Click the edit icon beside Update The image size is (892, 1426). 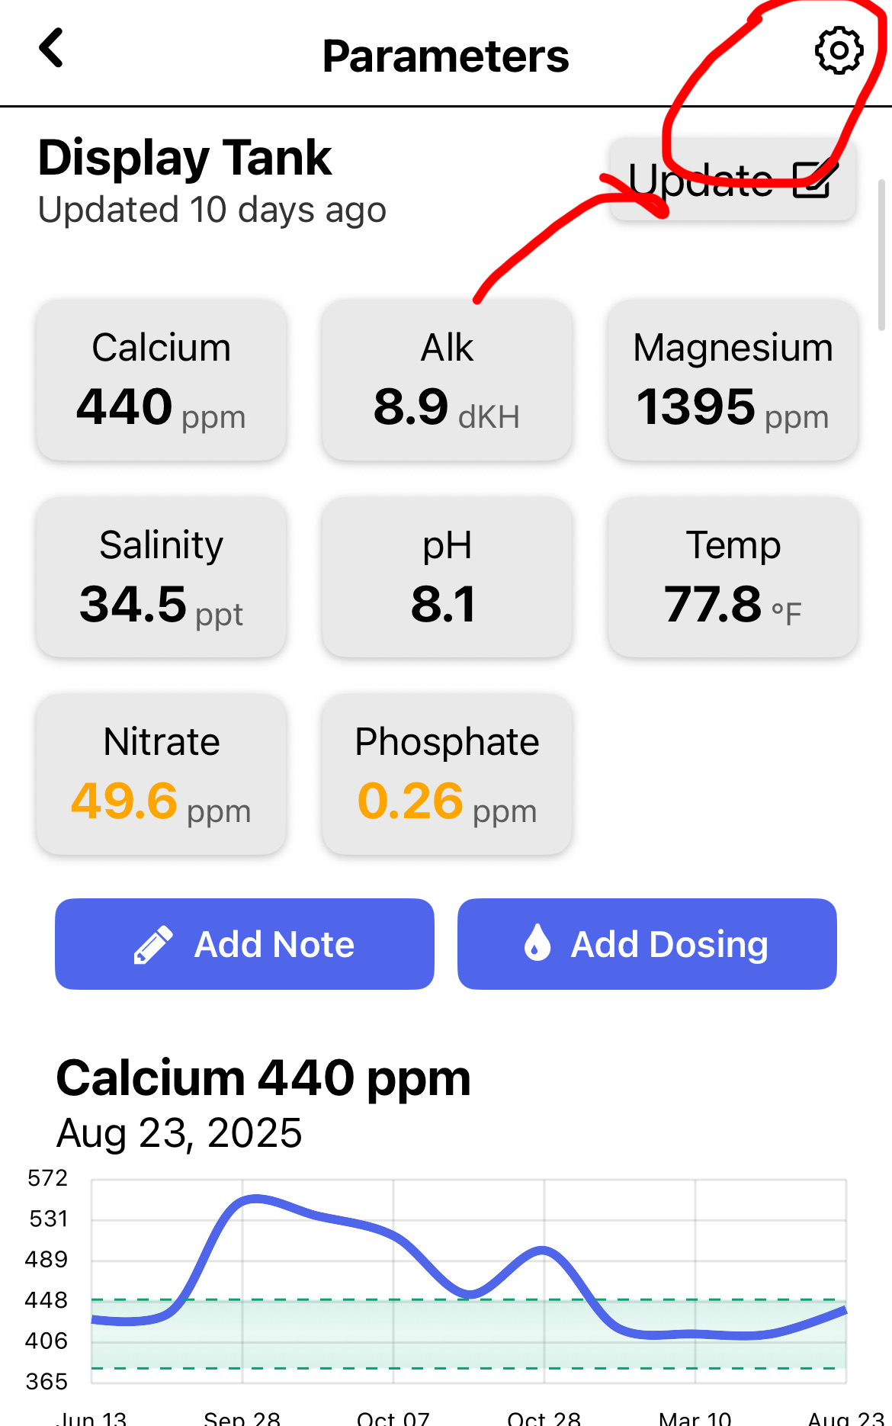pyautogui.click(x=815, y=180)
